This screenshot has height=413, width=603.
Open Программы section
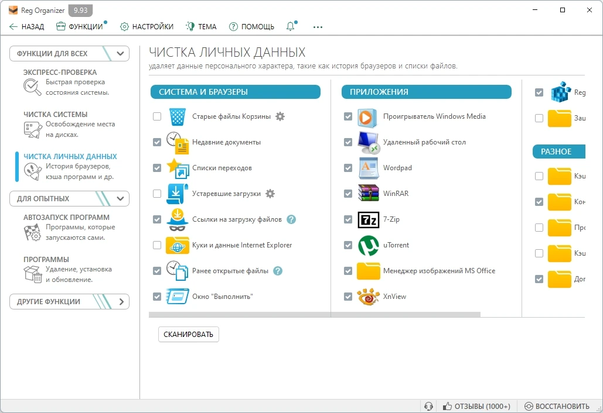tap(69, 270)
